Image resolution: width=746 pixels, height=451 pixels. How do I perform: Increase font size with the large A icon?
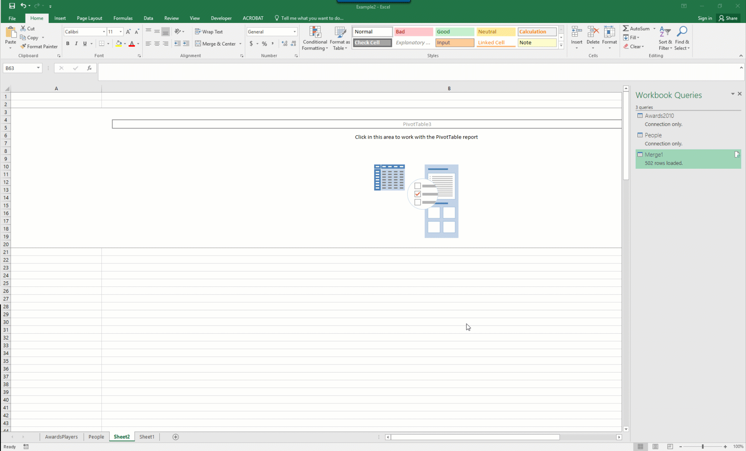pyautogui.click(x=129, y=32)
